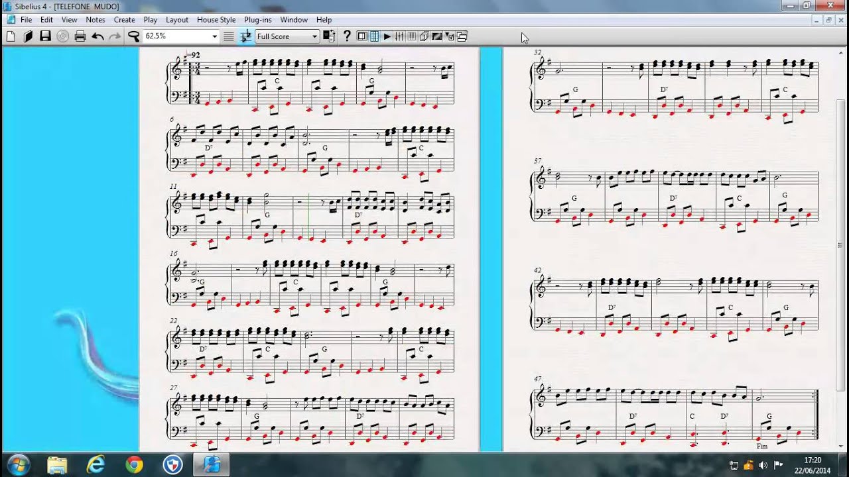Image resolution: width=849 pixels, height=477 pixels.
Task: Click bar number 37 on the right page
Action: click(x=537, y=160)
